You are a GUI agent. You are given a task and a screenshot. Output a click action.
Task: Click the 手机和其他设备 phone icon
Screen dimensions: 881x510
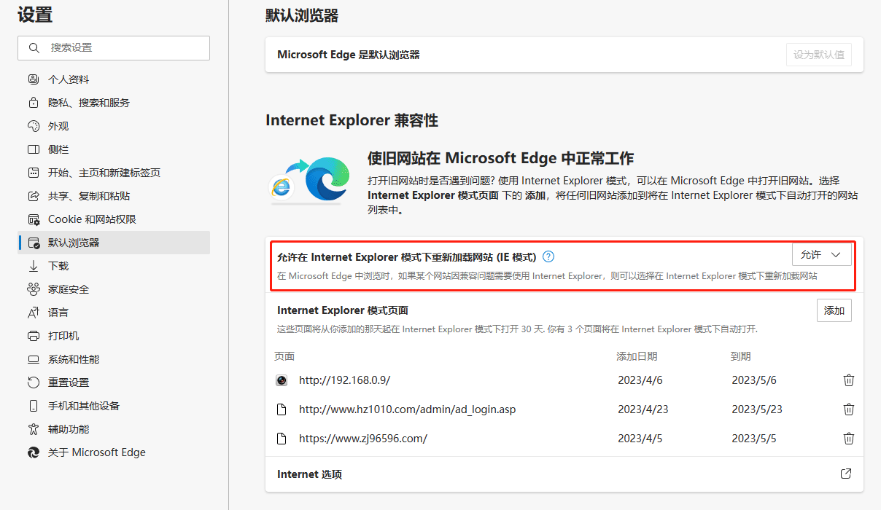point(33,406)
